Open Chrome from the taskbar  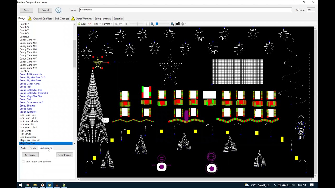point(28,185)
